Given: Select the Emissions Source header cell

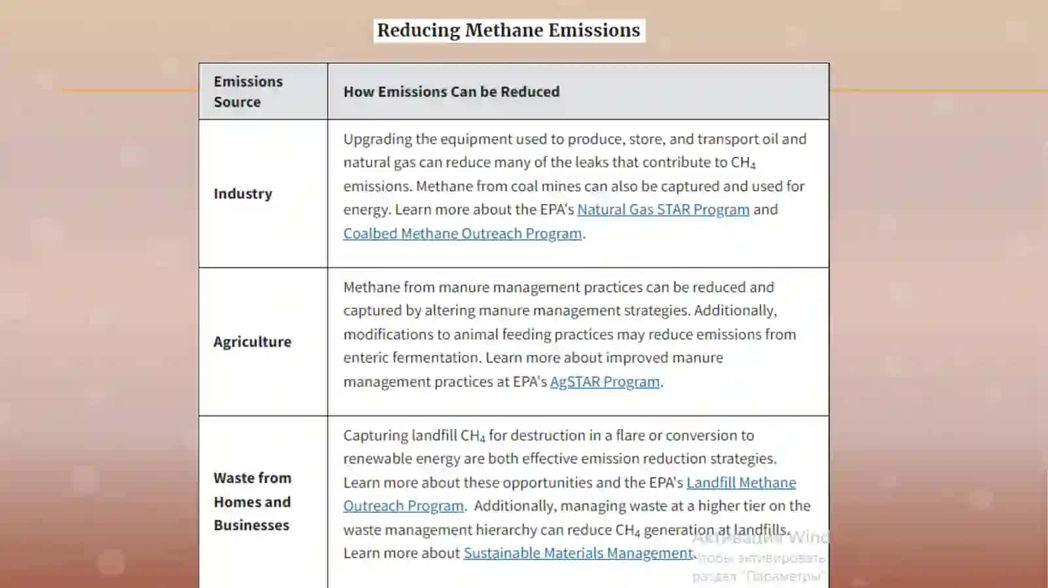Looking at the screenshot, I should pyautogui.click(x=263, y=92).
